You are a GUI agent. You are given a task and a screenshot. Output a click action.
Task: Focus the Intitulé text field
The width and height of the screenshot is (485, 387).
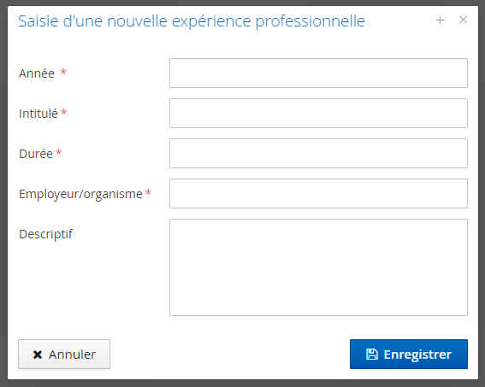pos(318,113)
